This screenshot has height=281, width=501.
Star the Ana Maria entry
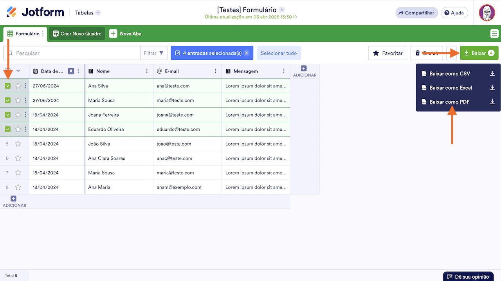18,187
